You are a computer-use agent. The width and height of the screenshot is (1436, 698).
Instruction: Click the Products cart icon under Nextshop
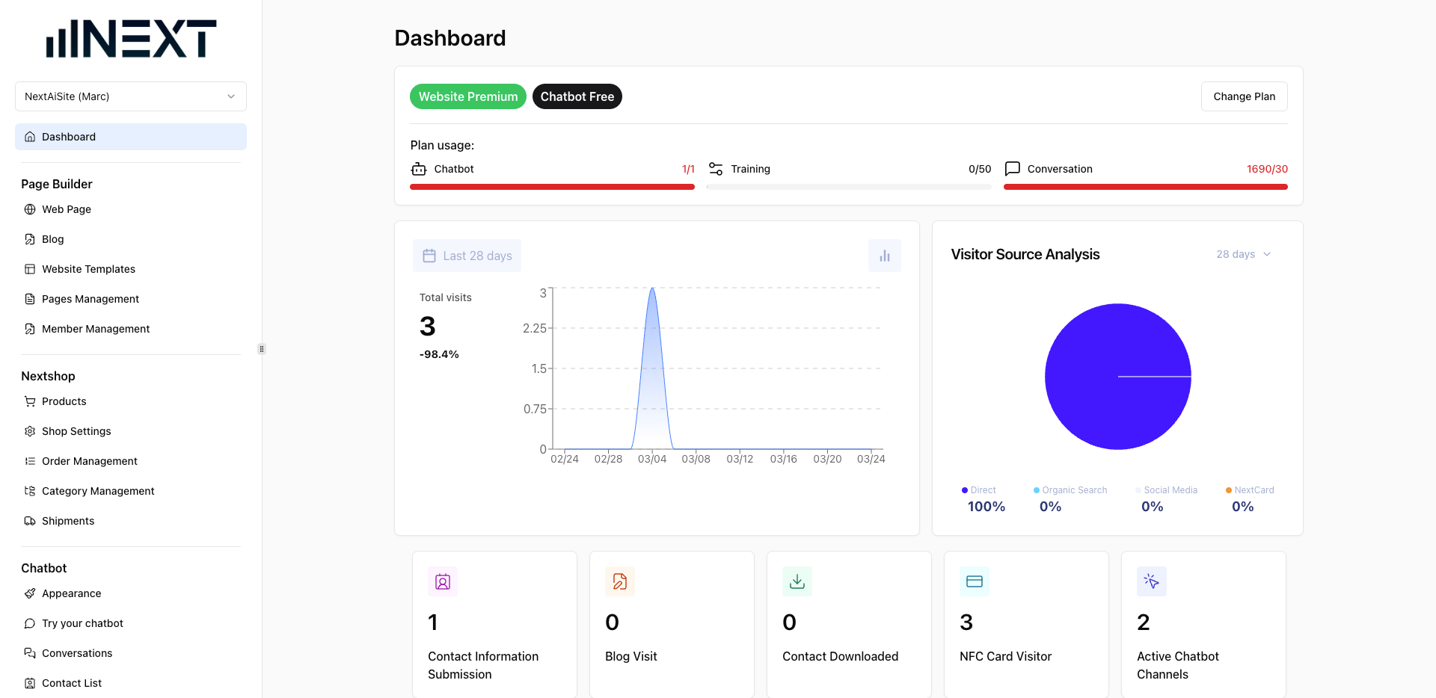[29, 401]
